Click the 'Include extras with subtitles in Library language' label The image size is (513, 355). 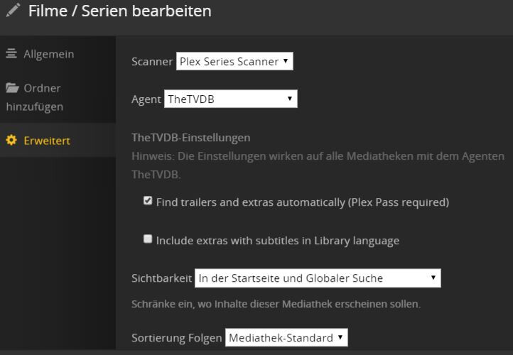point(277,241)
